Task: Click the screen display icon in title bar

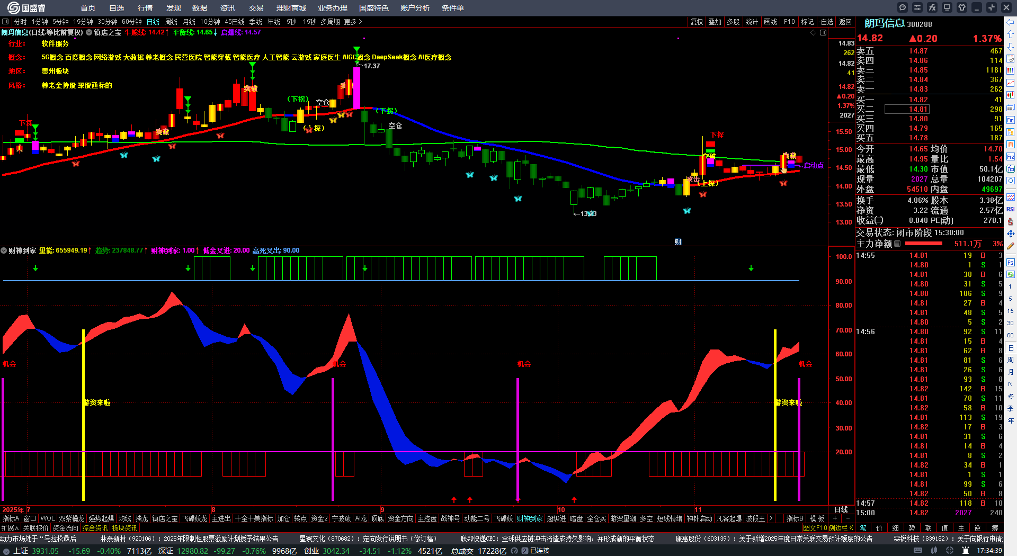Action: [947, 7]
